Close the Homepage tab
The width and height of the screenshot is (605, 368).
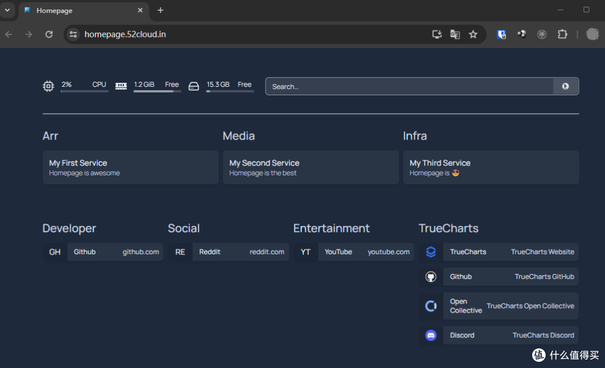[140, 11]
